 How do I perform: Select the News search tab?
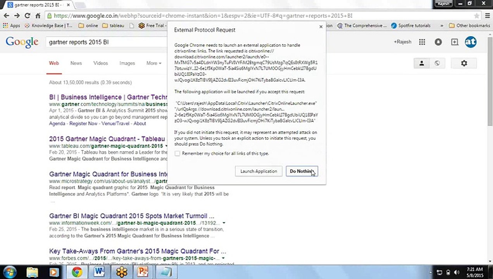point(76,63)
